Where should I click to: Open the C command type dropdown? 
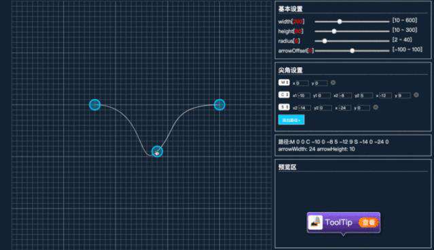tap(284, 95)
